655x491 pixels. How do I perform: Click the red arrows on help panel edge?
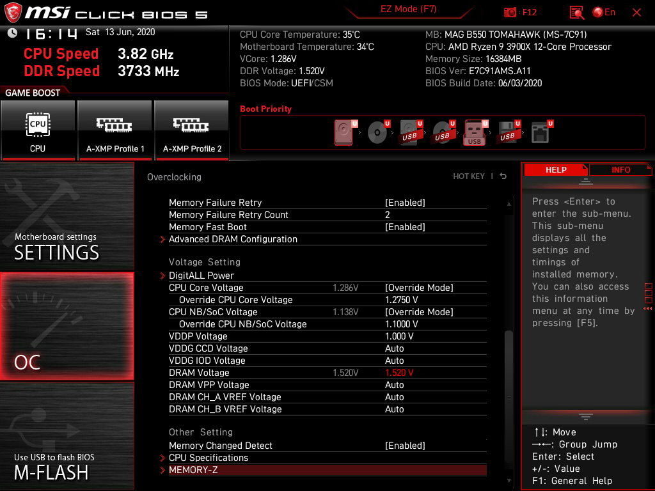coord(647,309)
